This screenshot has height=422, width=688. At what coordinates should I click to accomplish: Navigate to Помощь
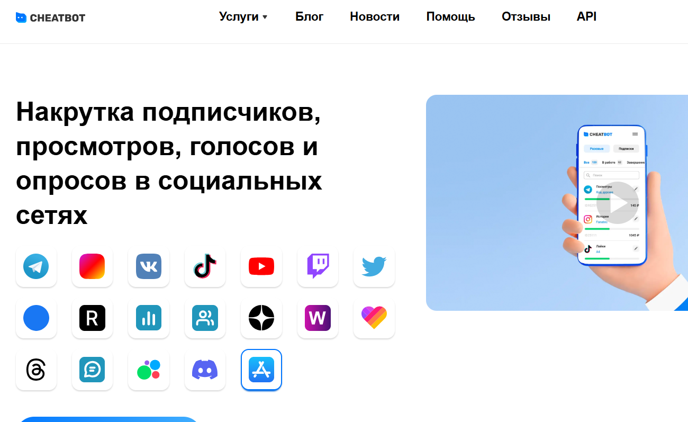[451, 16]
